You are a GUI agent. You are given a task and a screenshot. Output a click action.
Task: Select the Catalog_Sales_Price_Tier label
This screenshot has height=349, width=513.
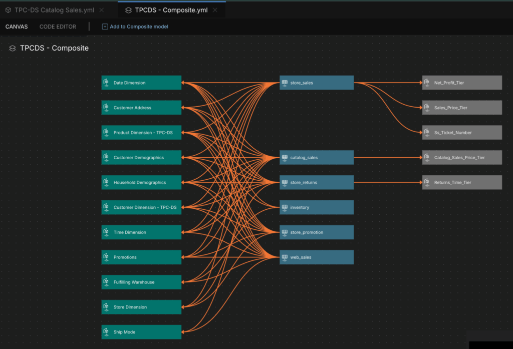pos(459,157)
